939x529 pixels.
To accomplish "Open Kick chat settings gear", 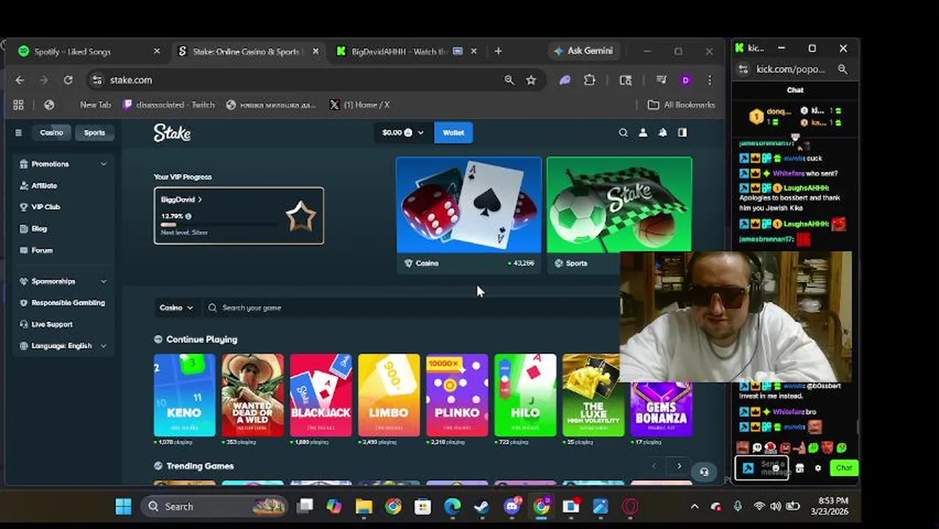I will point(818,468).
